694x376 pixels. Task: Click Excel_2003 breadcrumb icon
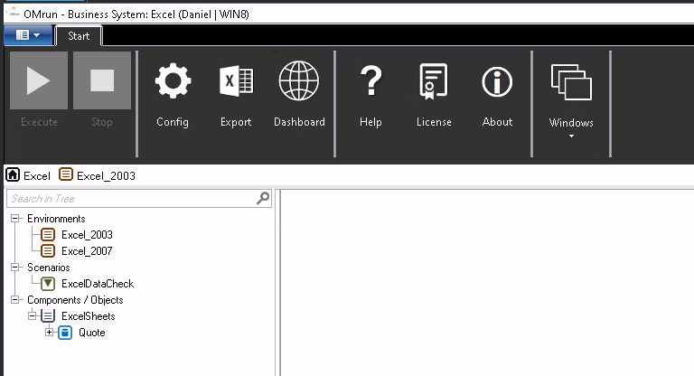[x=65, y=174]
